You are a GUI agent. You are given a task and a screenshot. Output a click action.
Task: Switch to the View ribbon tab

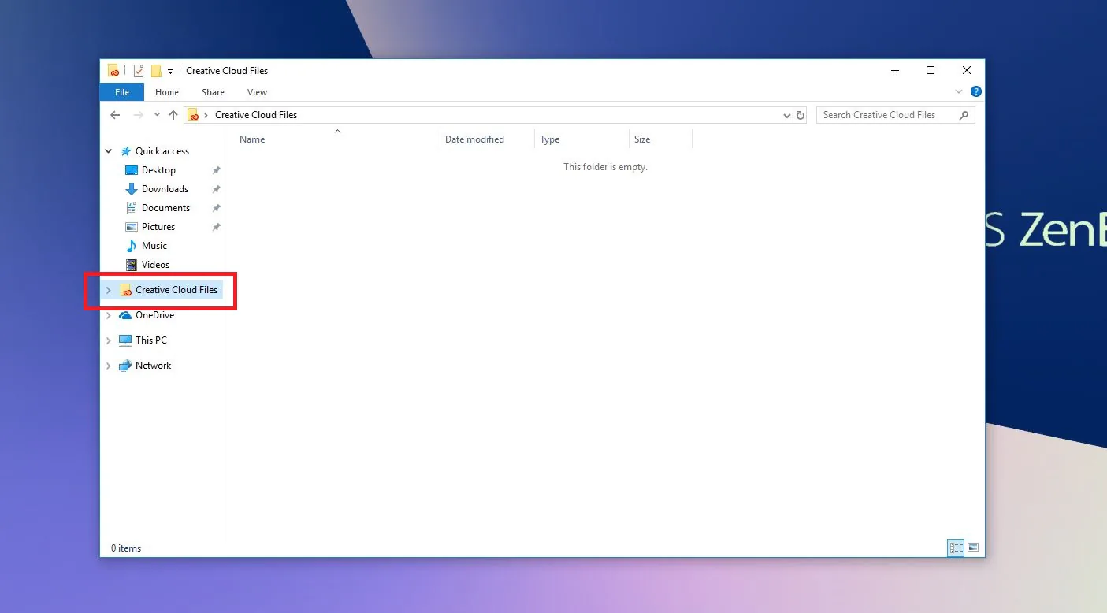click(257, 92)
